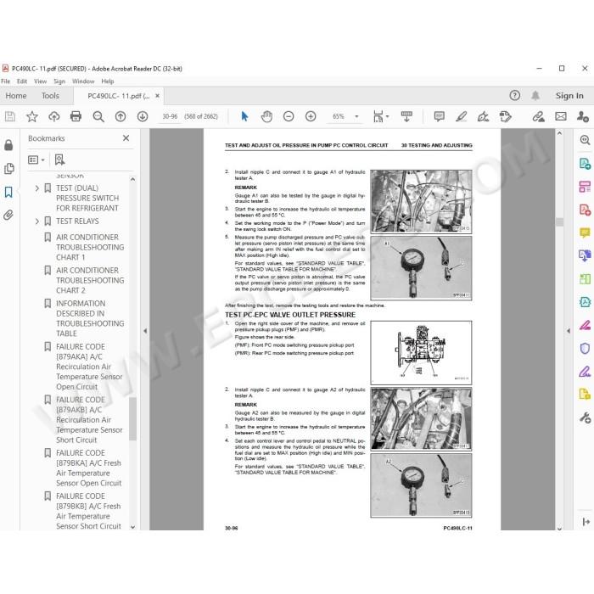Open bookmark options dropdown menu
Screen dimensions: 594x594
(x=36, y=160)
